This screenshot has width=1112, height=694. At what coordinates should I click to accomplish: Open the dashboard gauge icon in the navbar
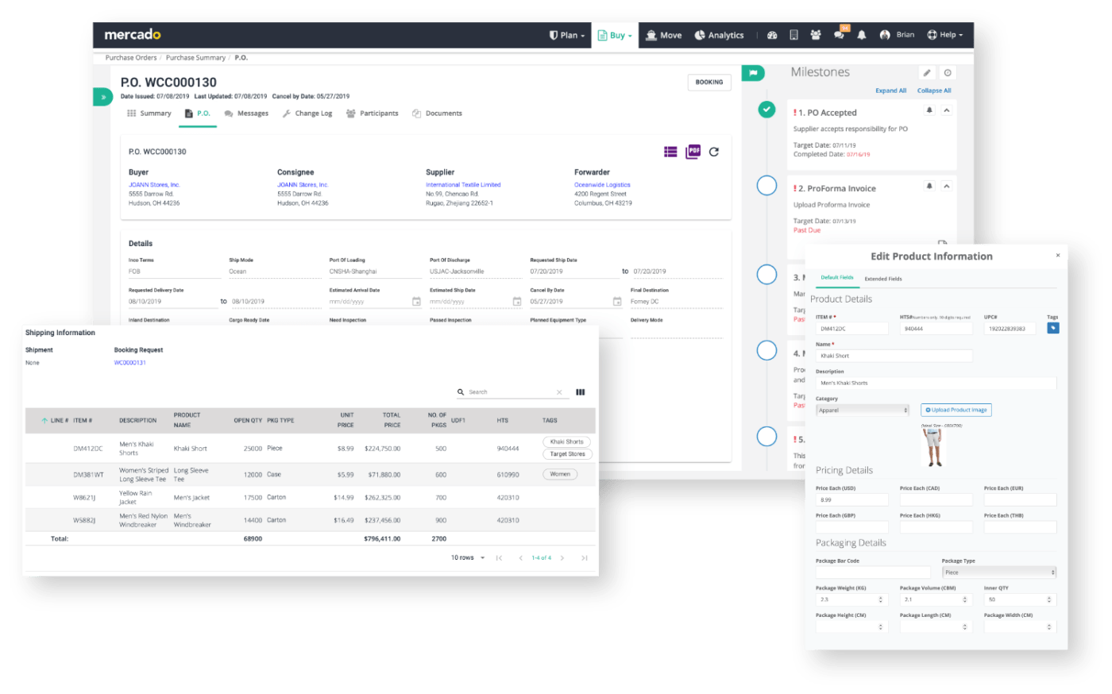(x=772, y=35)
